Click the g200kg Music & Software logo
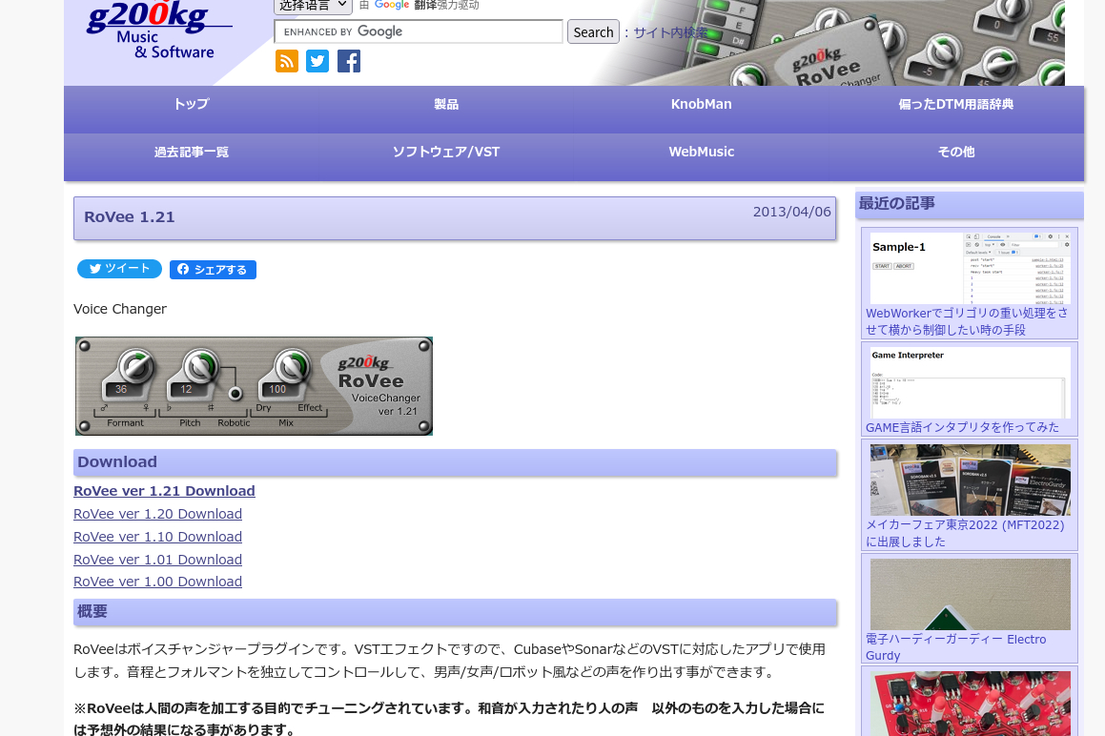Image resolution: width=1105 pixels, height=736 pixels. point(158,30)
